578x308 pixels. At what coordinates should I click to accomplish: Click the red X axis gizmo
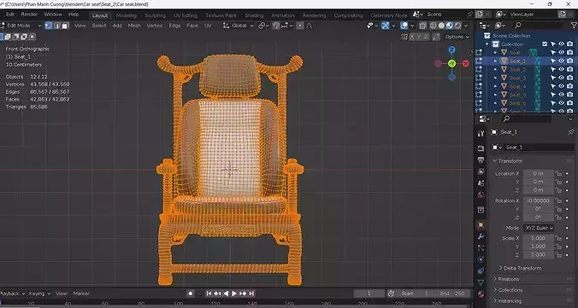pos(466,64)
